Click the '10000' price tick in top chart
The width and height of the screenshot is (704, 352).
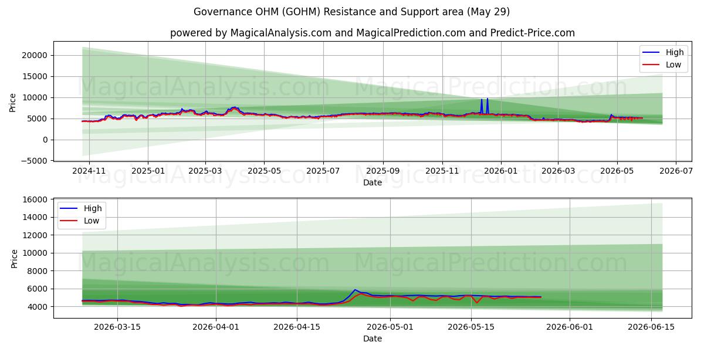[35, 97]
